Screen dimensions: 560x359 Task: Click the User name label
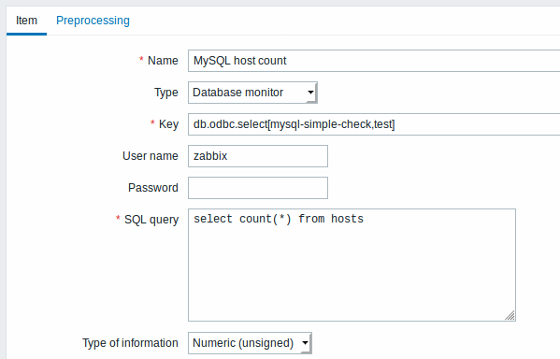click(151, 156)
